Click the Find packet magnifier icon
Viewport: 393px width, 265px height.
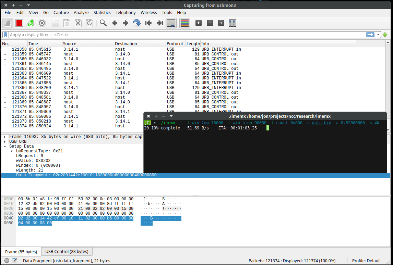tap(103, 23)
